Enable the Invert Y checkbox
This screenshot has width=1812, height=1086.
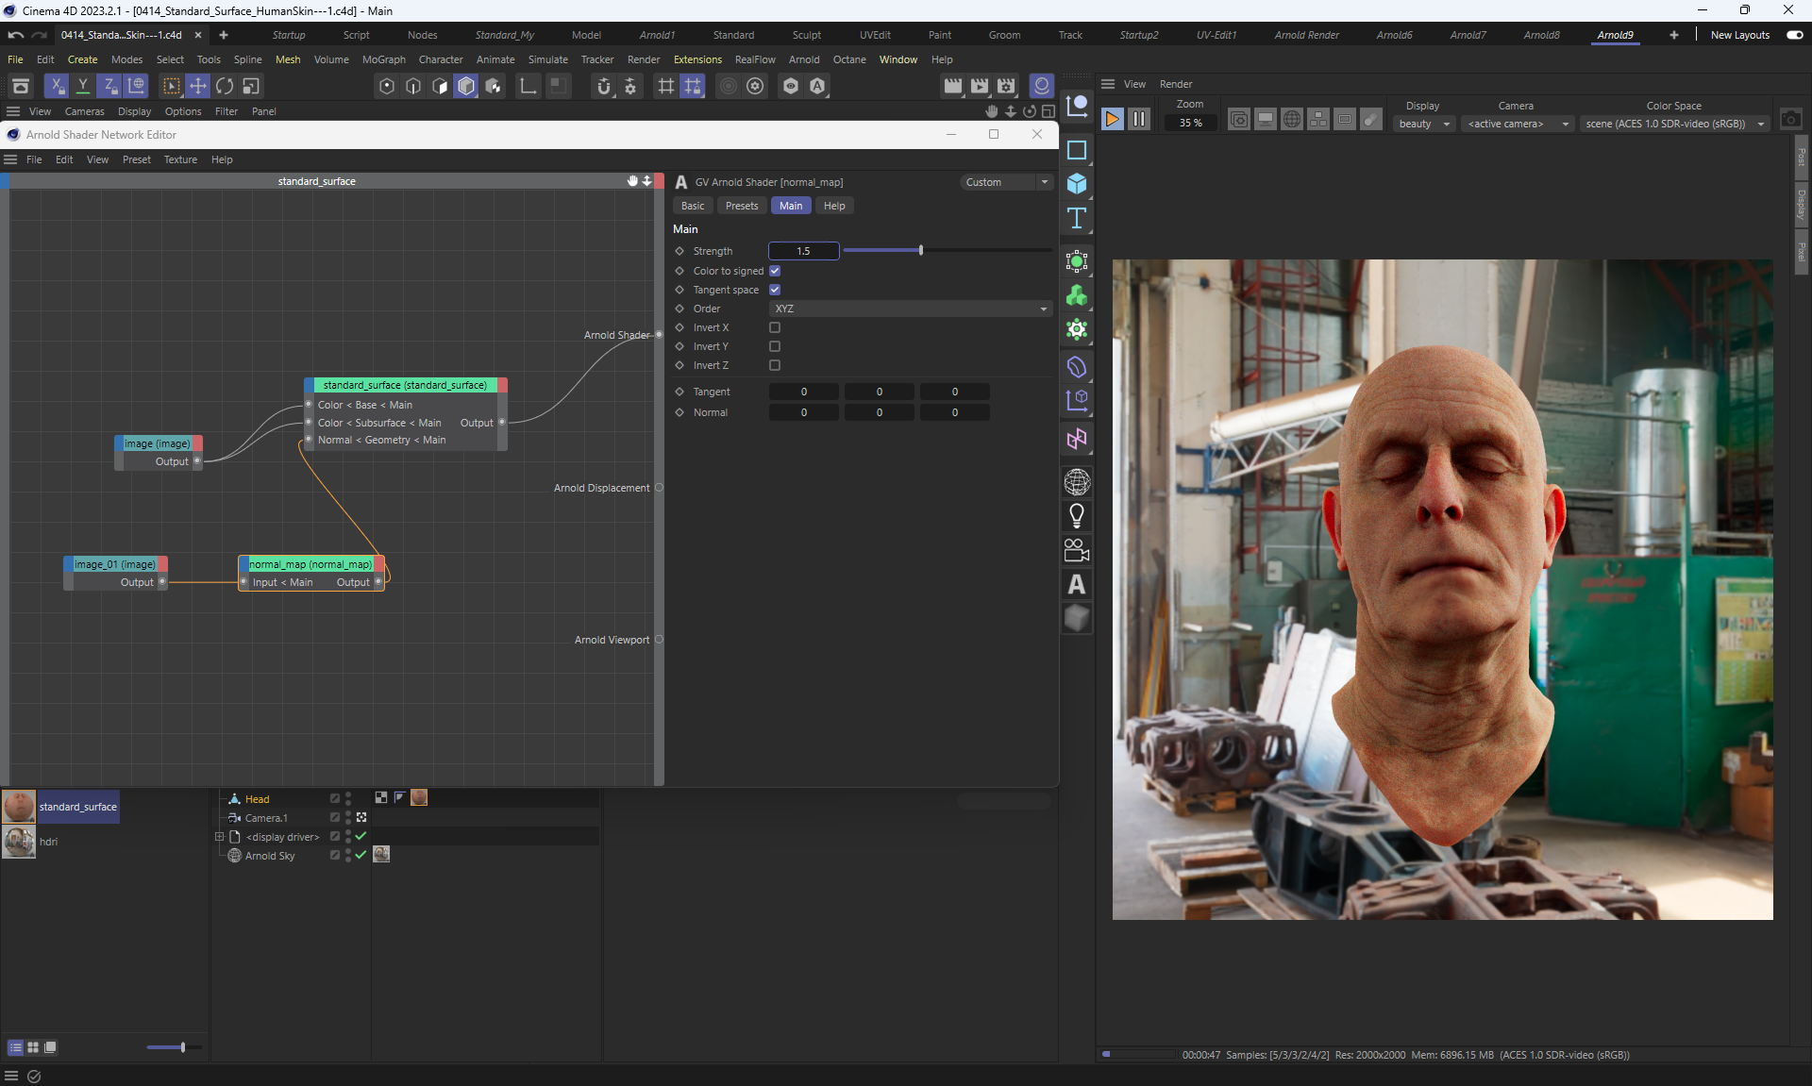[x=775, y=346]
